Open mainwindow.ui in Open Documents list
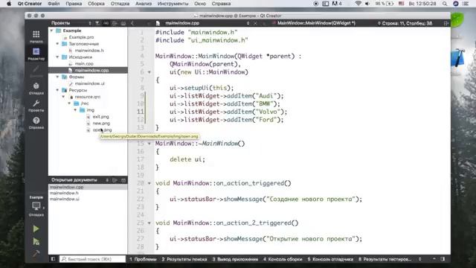The height and width of the screenshot is (268, 476). pos(65,199)
